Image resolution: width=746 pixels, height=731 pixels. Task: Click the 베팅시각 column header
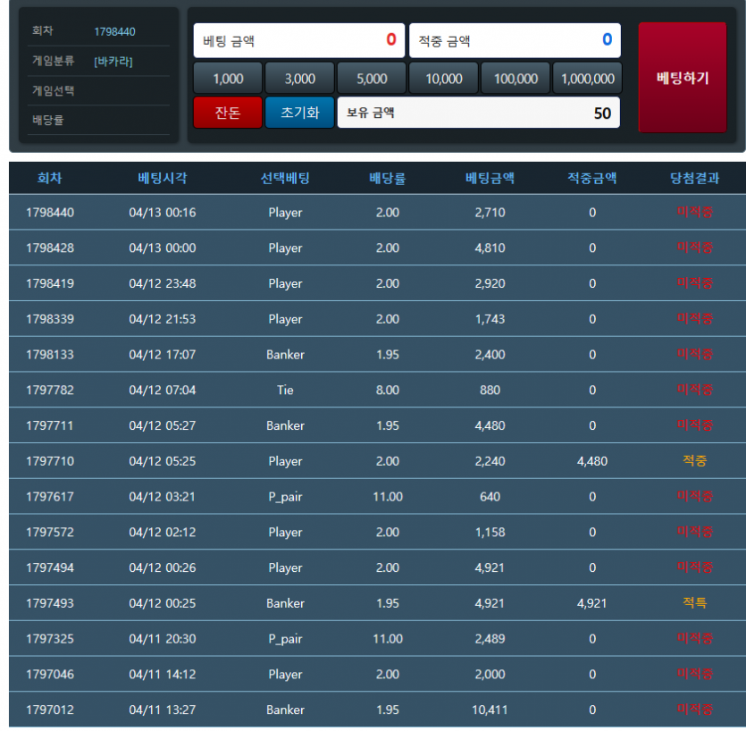[163, 178]
